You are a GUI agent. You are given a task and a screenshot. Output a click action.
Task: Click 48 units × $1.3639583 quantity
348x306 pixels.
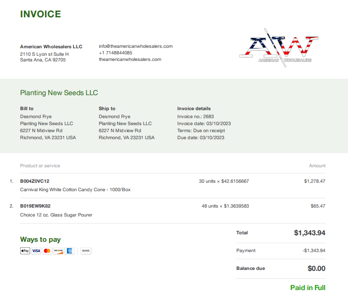point(225,206)
